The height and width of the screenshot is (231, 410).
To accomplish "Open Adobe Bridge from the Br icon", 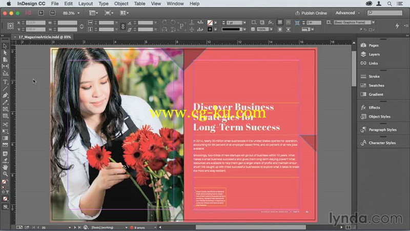I will [41, 13].
